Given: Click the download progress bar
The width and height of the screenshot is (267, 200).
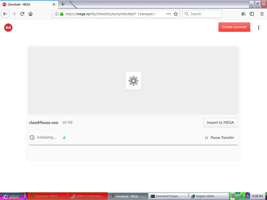Looking at the screenshot, I should point(133,145).
